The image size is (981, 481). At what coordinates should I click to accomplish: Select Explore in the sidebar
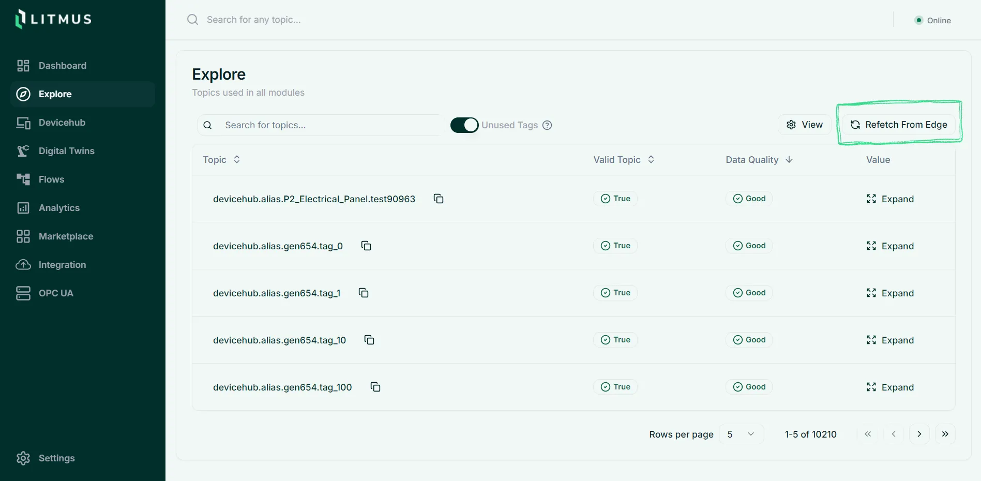coord(83,94)
